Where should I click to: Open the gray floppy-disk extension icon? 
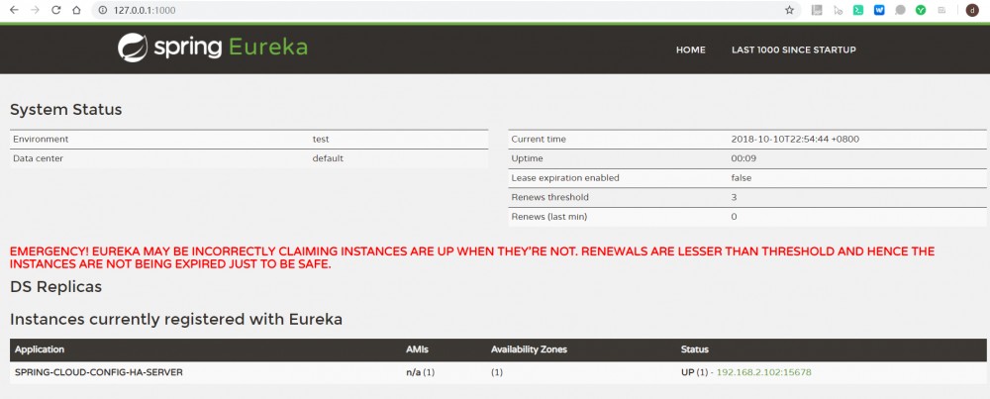pos(817,10)
